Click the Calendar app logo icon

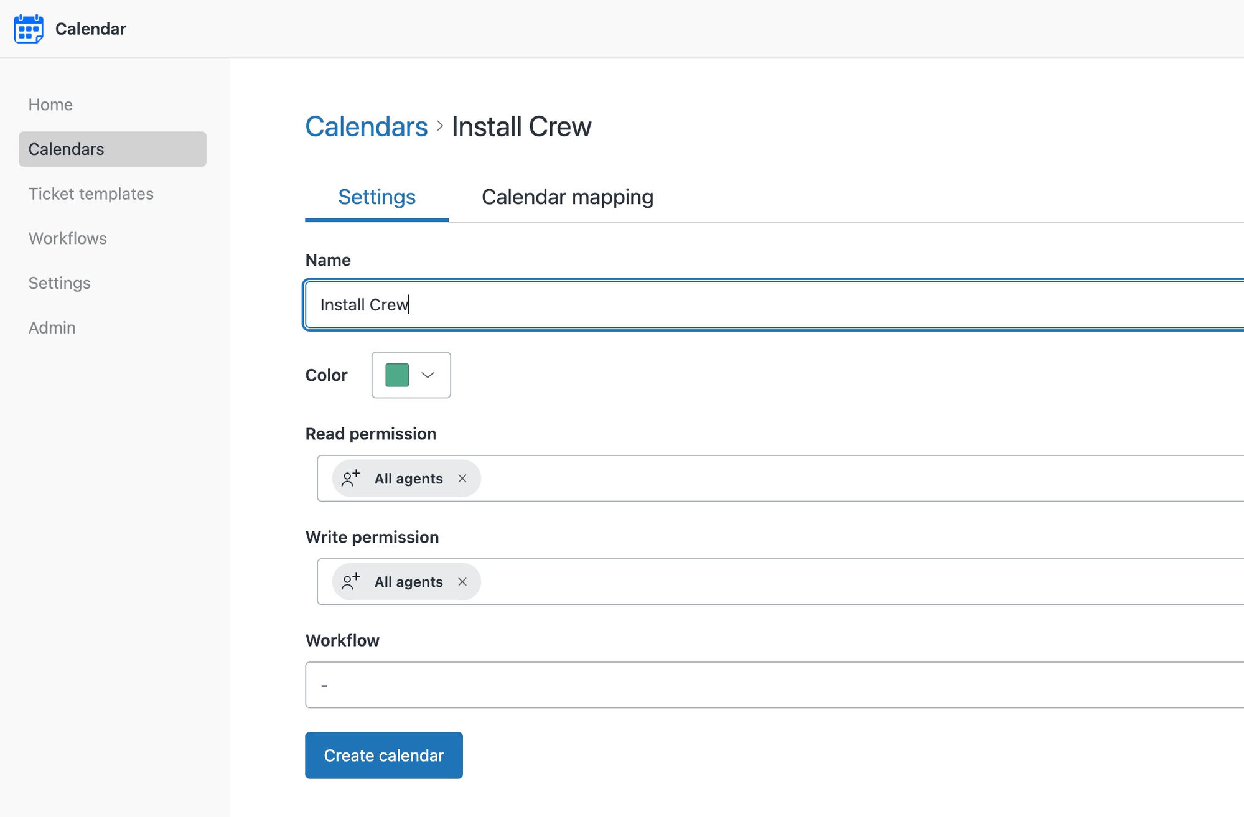coord(29,29)
